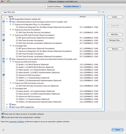Check the Mylyn site checkbox

tap(4, 104)
